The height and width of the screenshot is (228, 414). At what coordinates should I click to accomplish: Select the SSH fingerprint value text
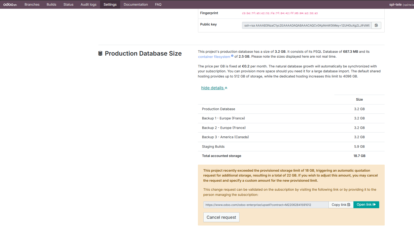coord(280,13)
